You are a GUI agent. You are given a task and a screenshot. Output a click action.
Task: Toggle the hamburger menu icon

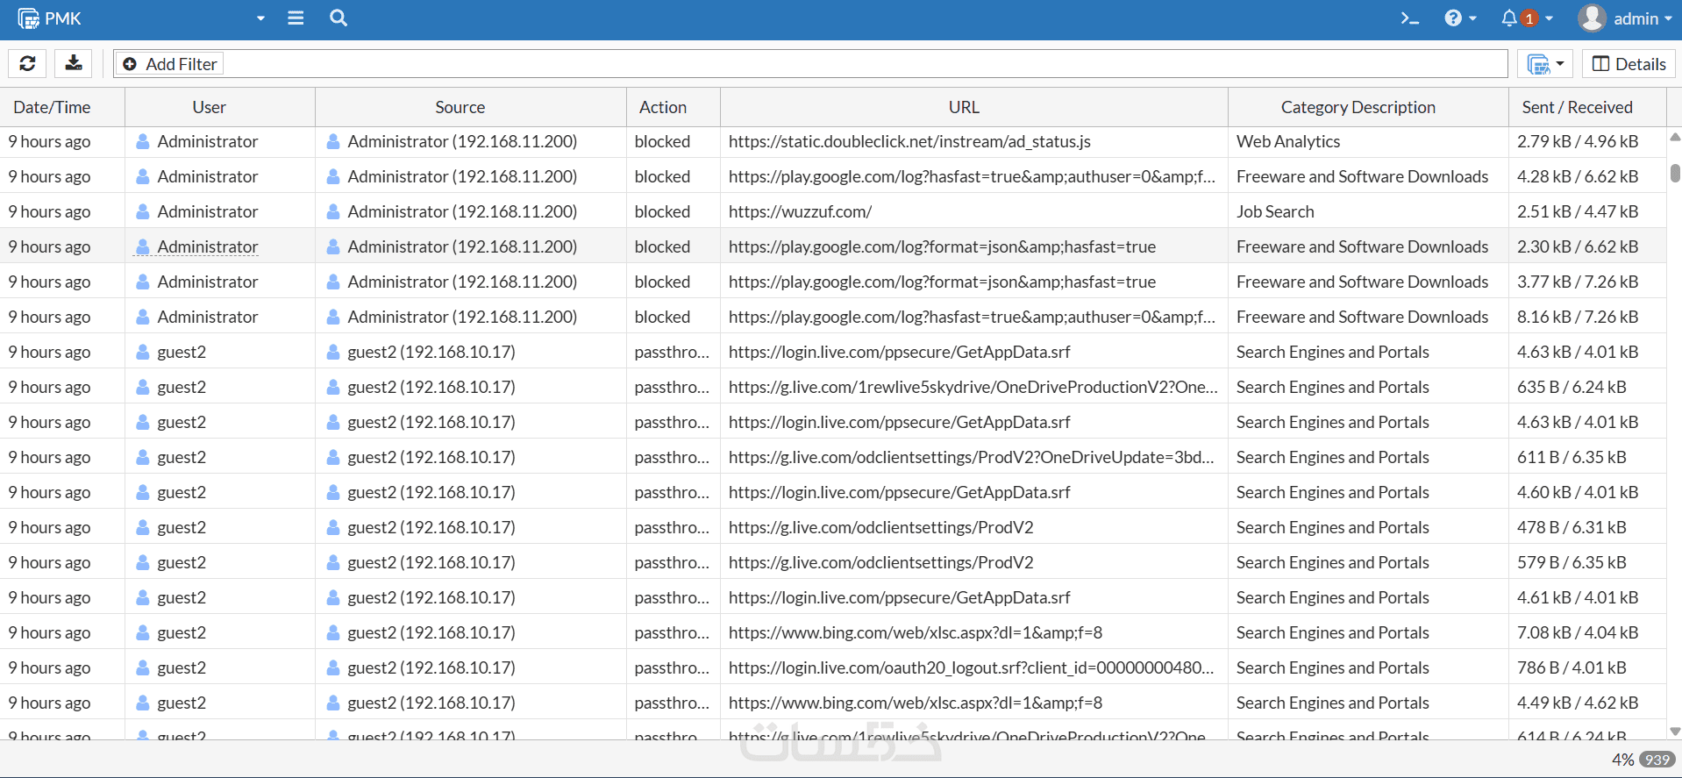point(296,18)
